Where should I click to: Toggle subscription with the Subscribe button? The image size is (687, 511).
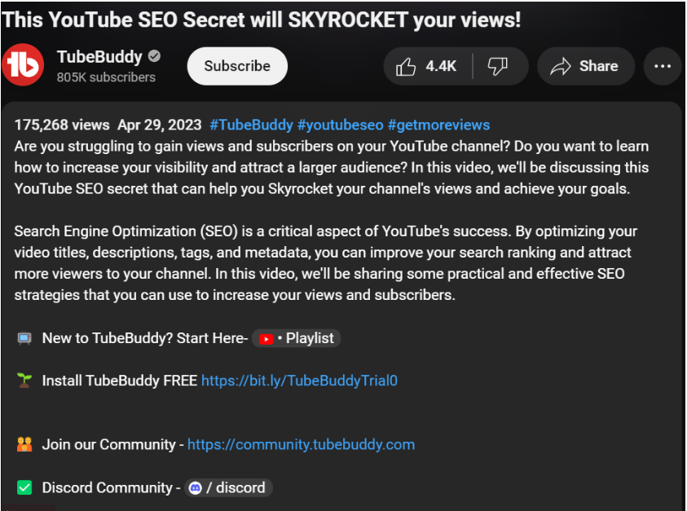tap(237, 66)
